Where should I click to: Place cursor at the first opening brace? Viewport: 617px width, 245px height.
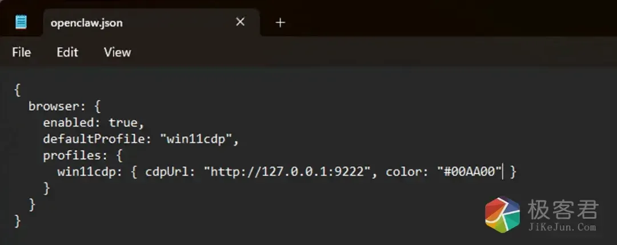pos(18,90)
